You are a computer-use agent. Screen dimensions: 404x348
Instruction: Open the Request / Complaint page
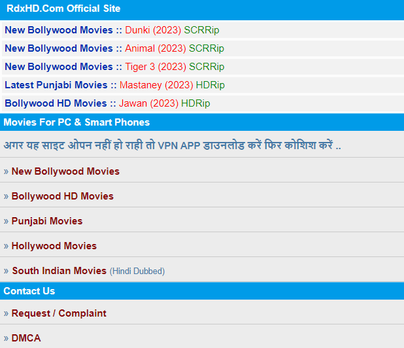click(59, 313)
